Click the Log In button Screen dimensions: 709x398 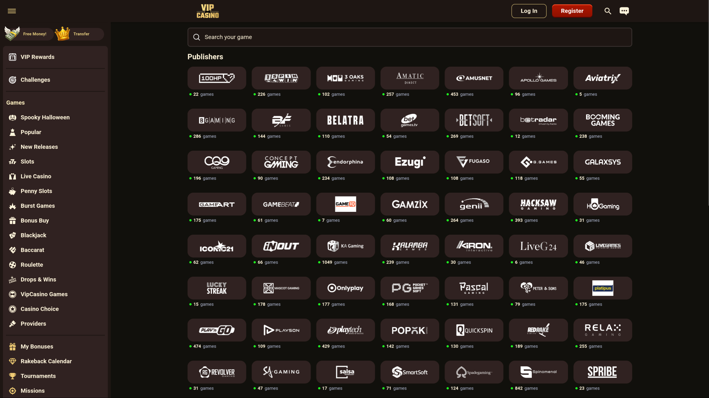point(529,11)
